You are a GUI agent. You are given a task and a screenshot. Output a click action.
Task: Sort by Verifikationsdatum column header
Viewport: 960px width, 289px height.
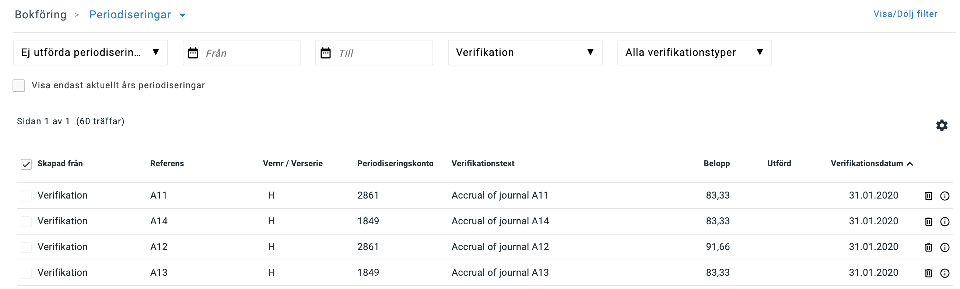coord(866,164)
